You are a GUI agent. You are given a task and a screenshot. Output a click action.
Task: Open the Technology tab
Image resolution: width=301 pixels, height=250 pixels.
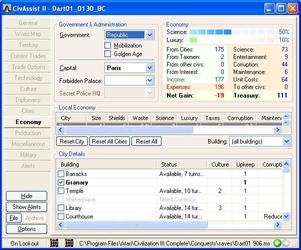[x=28, y=78]
